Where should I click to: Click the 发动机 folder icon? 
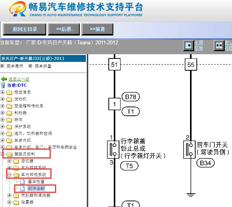[x=9, y=99]
